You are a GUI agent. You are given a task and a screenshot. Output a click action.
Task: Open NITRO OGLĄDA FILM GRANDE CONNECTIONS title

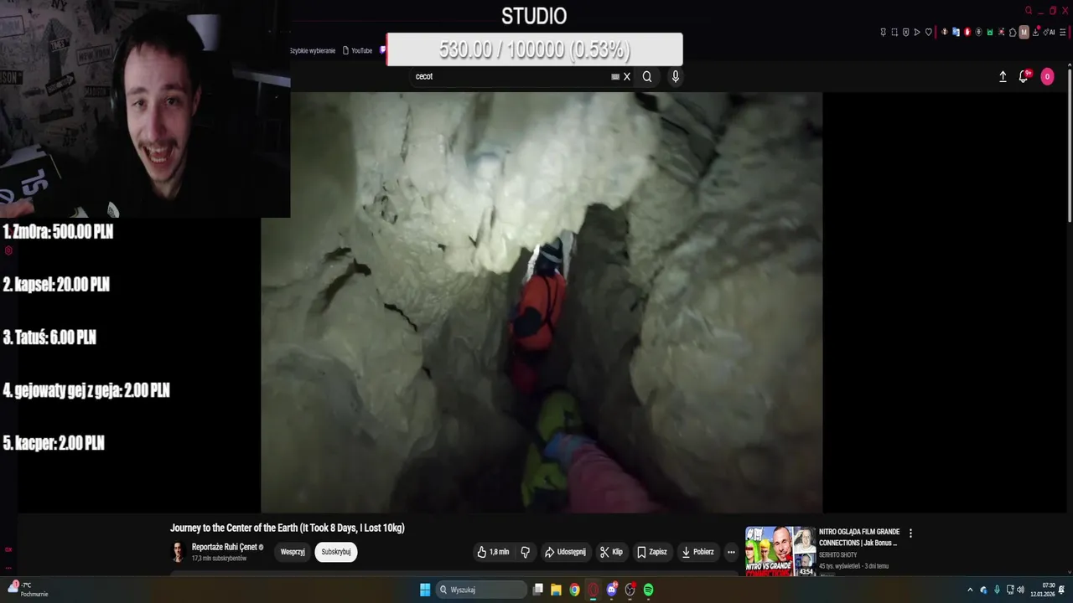[x=859, y=537]
